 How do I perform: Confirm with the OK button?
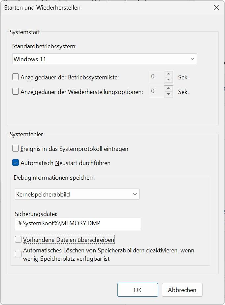138,290
